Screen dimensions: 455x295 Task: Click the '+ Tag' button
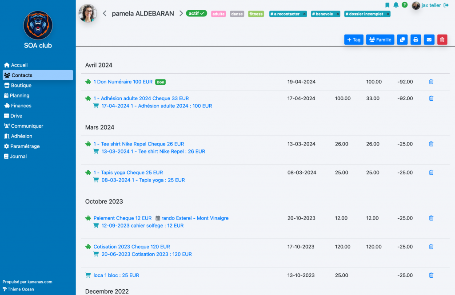(x=354, y=39)
